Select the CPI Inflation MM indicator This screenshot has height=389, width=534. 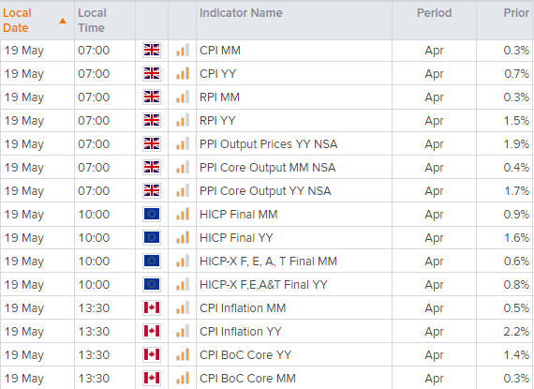point(243,308)
